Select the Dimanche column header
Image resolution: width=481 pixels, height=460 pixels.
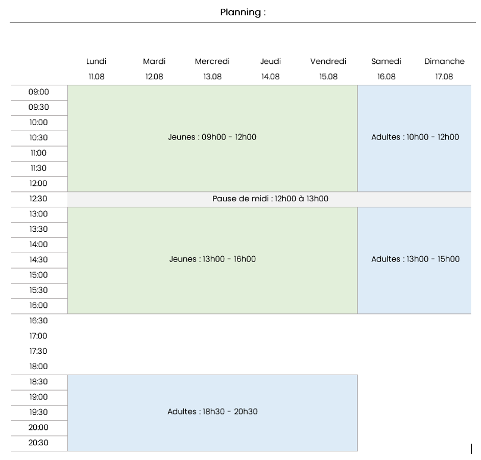coord(444,61)
